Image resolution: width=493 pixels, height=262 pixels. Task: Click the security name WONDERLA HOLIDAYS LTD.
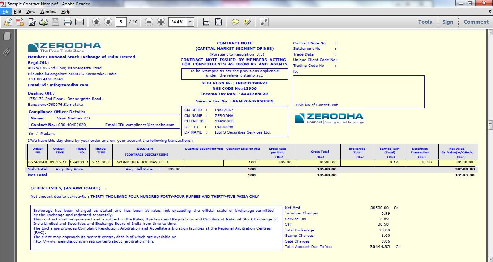[x=143, y=162]
